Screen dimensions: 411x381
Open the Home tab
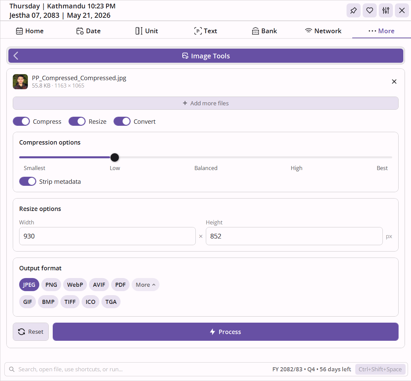click(x=30, y=31)
